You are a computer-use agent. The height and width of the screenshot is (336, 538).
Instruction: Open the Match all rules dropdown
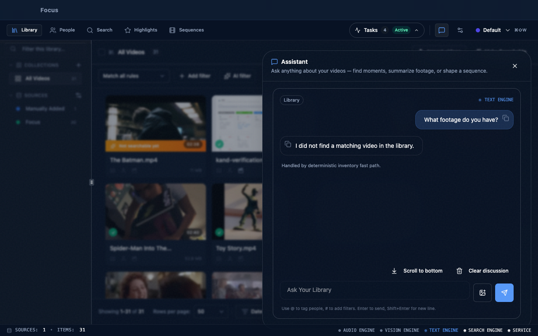tap(133, 76)
